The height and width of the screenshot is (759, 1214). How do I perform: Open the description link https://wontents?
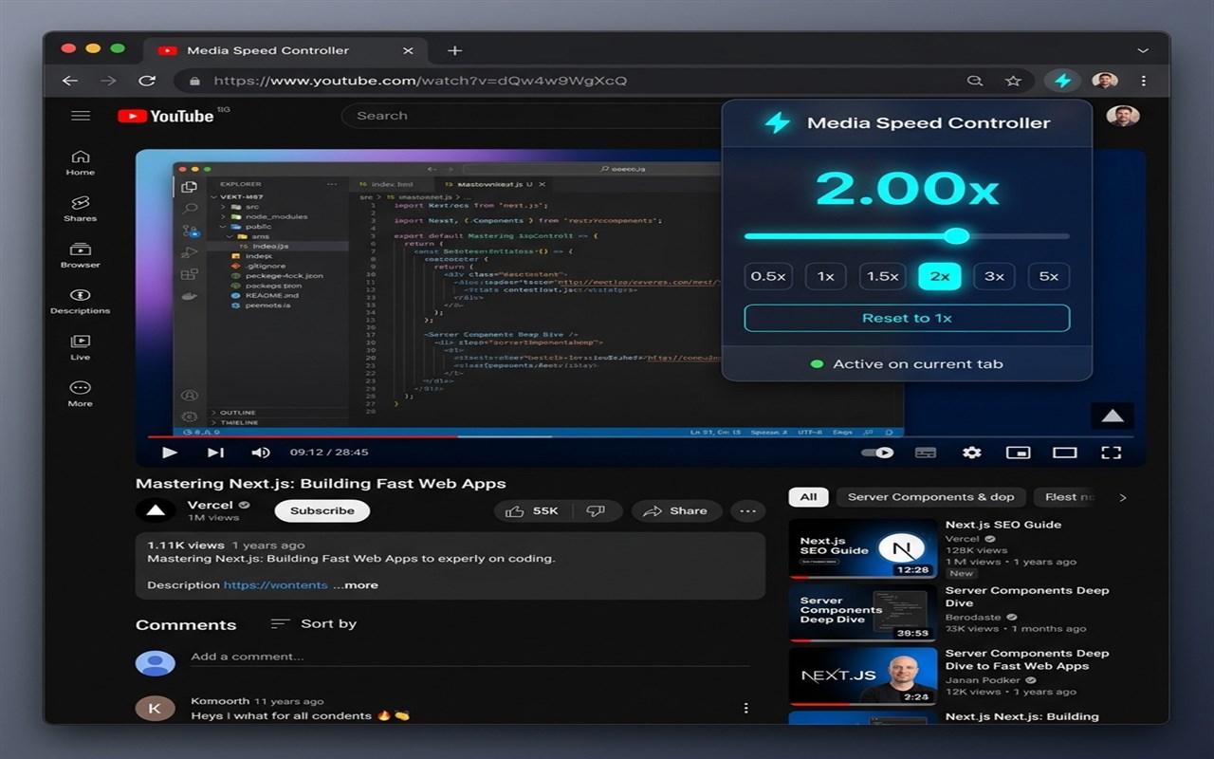click(x=276, y=585)
